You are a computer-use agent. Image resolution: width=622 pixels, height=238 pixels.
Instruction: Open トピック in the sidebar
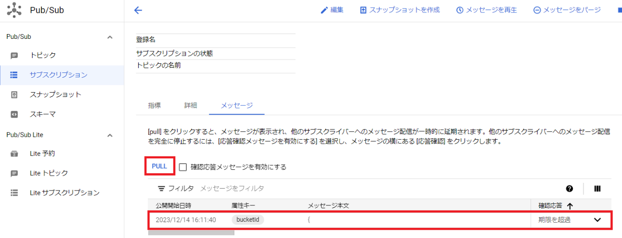pos(43,56)
